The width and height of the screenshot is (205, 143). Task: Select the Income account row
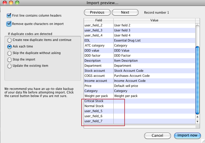(x=140, y=81)
